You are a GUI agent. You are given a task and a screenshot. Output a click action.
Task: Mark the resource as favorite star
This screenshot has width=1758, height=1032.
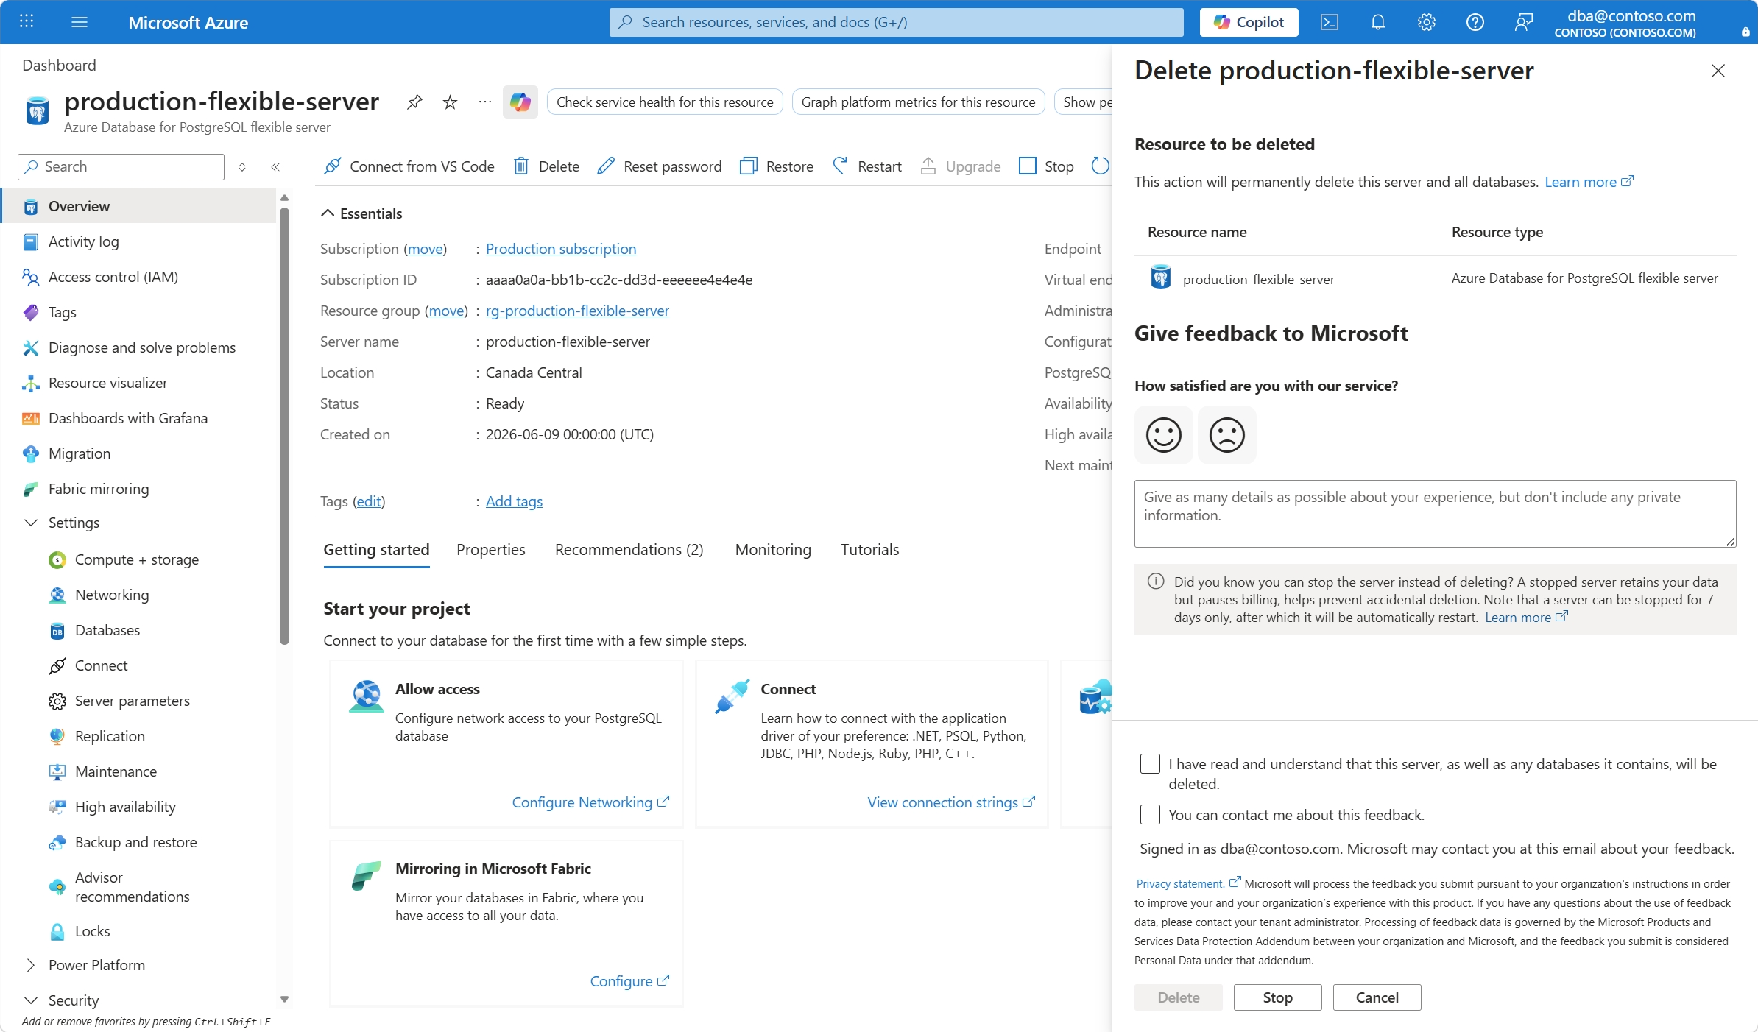(450, 102)
